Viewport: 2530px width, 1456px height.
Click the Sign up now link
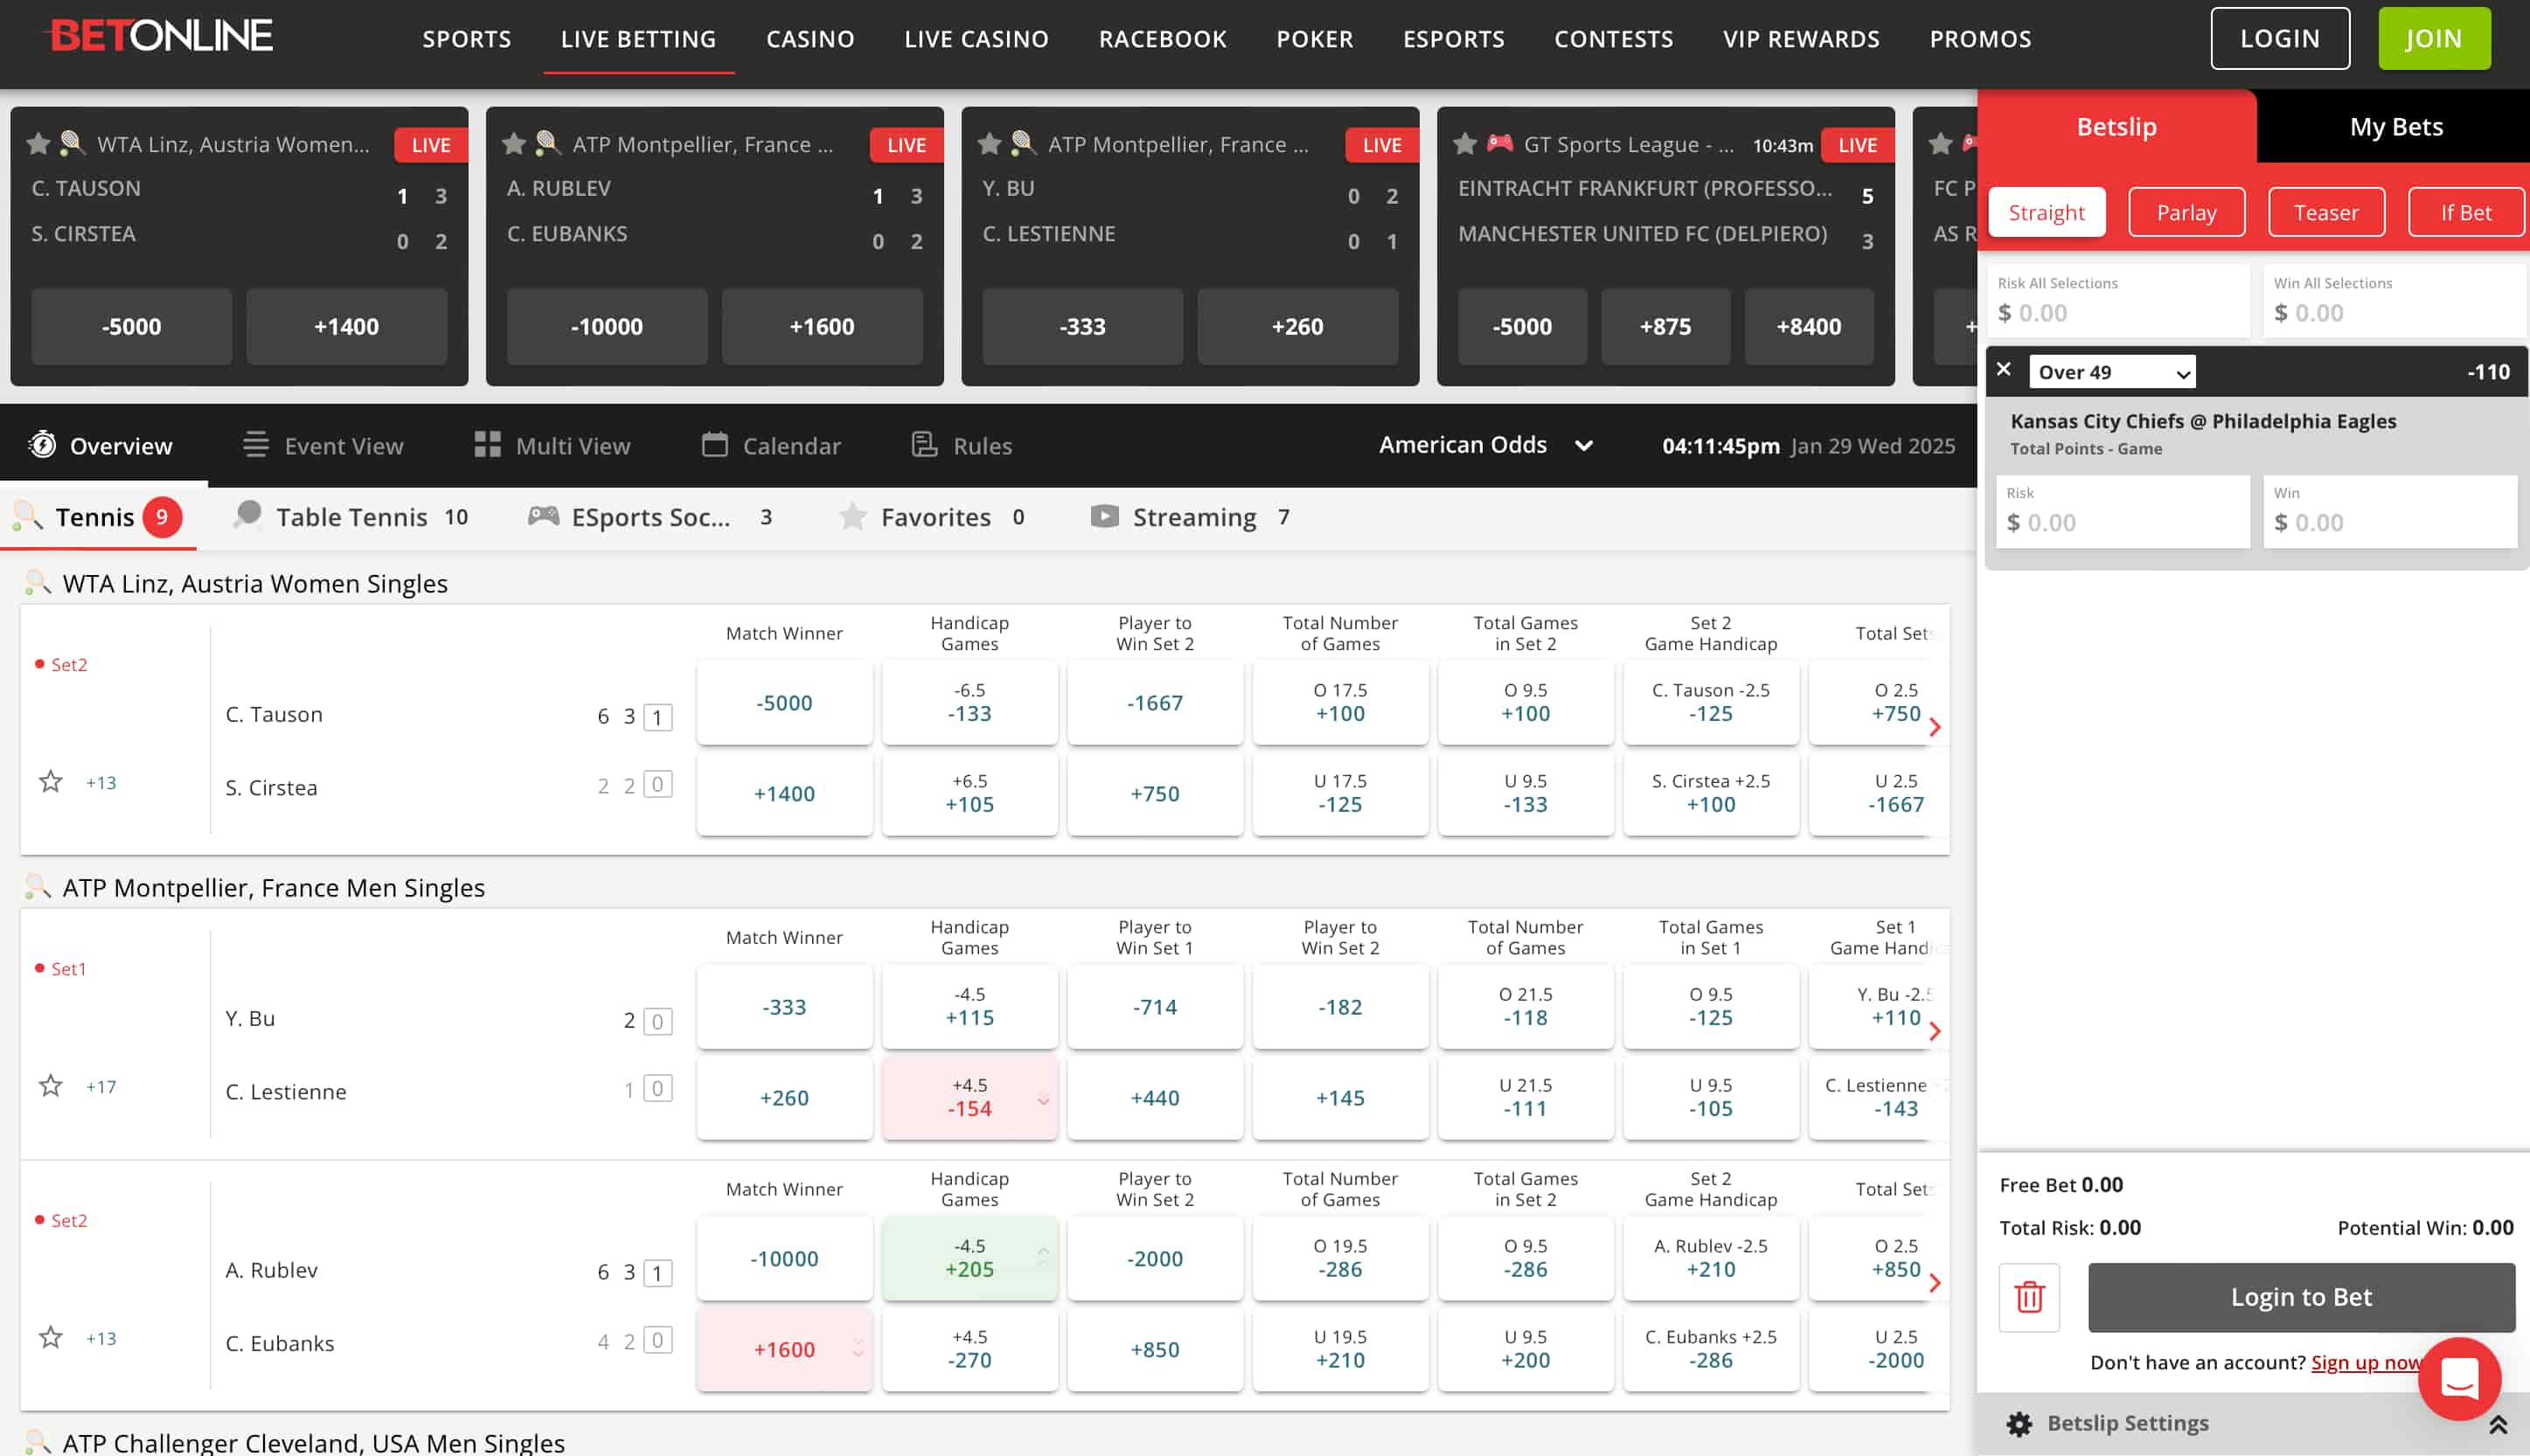tap(2366, 1362)
